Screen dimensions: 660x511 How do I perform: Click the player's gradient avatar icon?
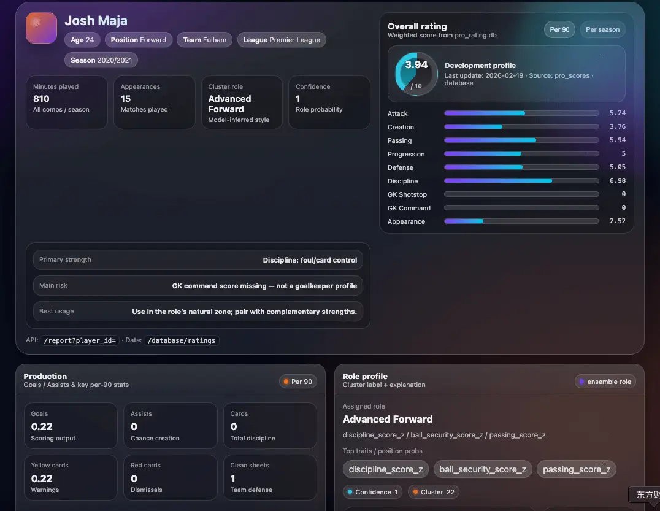(x=40, y=28)
